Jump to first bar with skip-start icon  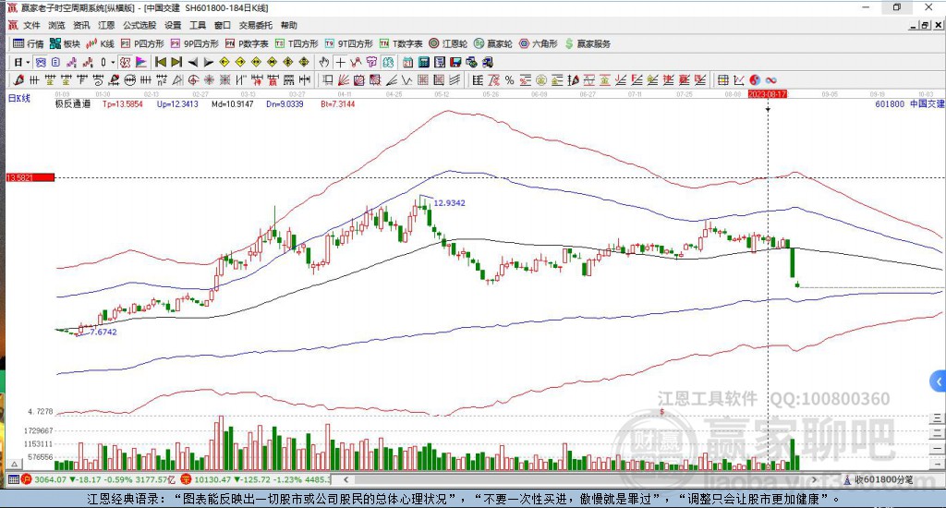[161, 62]
